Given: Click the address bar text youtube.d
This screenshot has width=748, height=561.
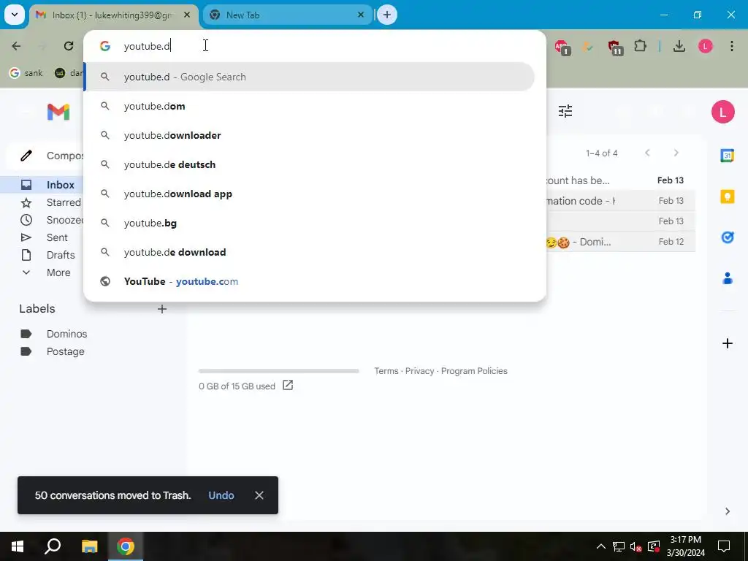Looking at the screenshot, I should click(x=147, y=46).
